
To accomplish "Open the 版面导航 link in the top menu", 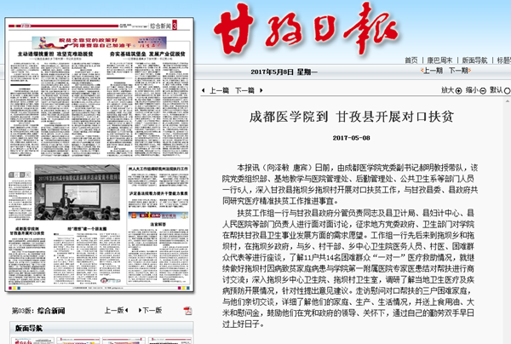I will 475,60.
